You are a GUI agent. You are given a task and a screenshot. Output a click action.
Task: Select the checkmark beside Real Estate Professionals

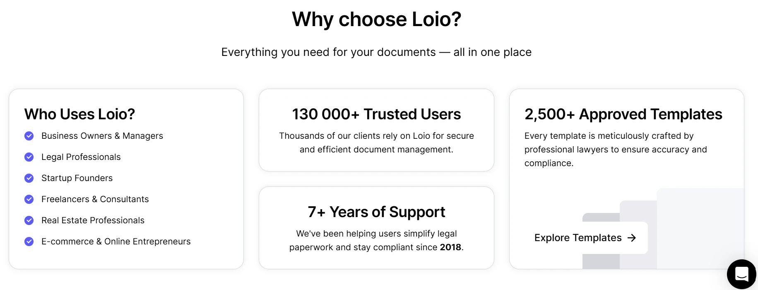[x=29, y=220]
